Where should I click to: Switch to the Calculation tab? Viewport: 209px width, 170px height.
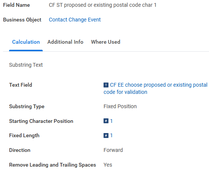26,42
